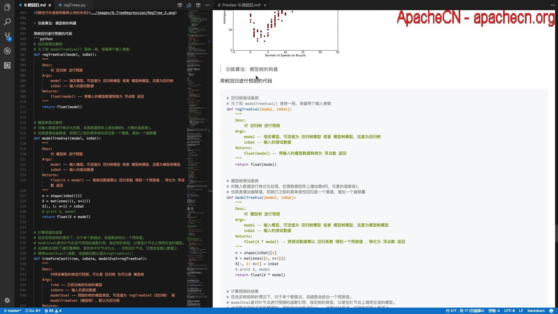Click the warnings count 4 in status bar
This screenshot has height=314, width=558.
tap(58, 311)
